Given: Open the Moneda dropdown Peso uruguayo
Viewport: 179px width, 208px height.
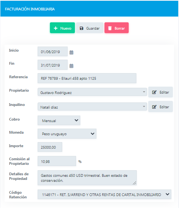Looking at the screenshot, I should [x=67, y=134].
